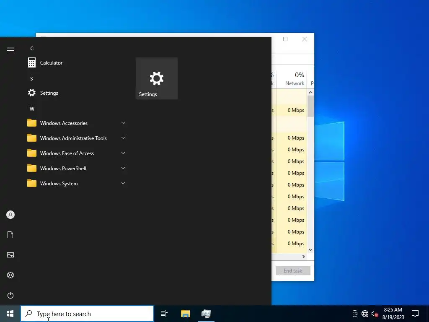Launch the pinned Settings tile

pos(157,78)
